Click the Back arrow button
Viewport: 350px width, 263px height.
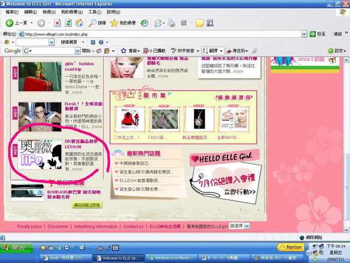tap(9, 23)
